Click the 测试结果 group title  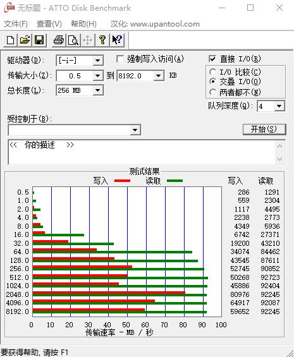tap(145, 171)
